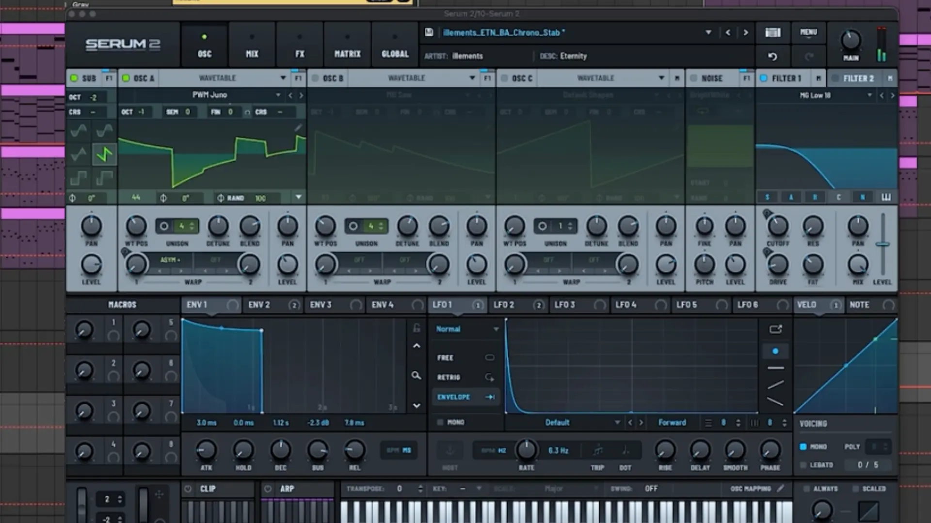Adjust the filter LEVEL slider
This screenshot has height=523, width=931.
(883, 245)
